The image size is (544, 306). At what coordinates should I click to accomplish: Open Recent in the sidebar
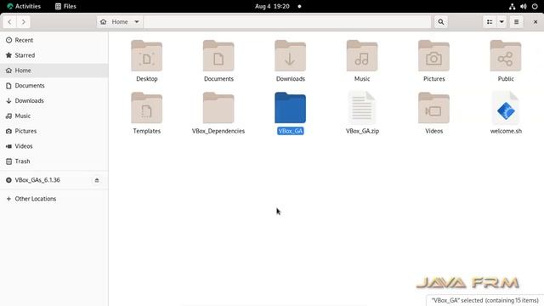coord(54,40)
